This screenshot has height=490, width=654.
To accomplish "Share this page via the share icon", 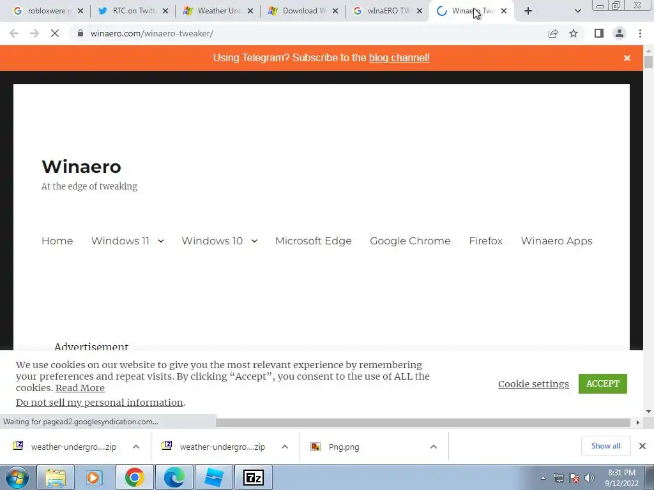I will [553, 33].
